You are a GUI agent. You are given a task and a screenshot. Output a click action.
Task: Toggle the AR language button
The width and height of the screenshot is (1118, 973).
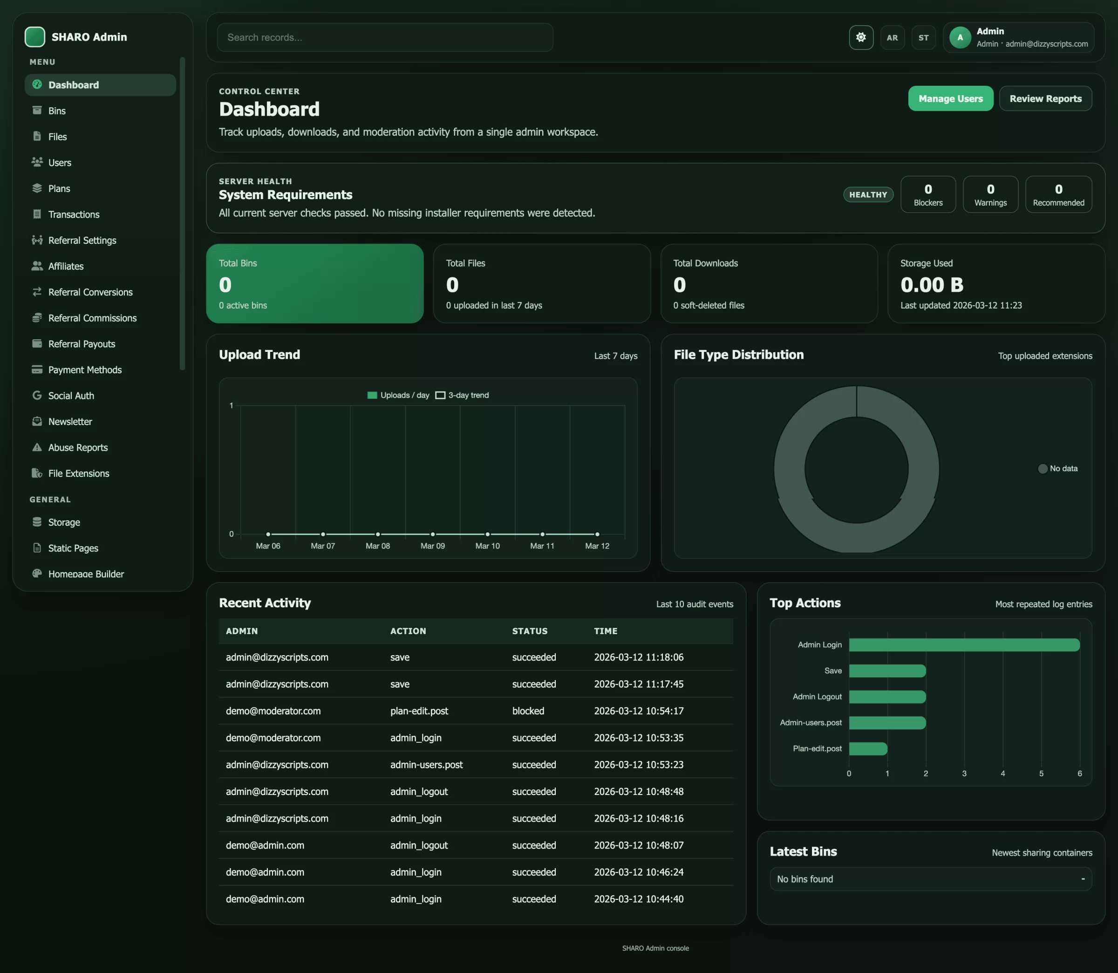coord(892,37)
